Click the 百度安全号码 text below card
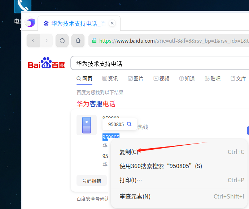249x209 pixels. [93, 199]
